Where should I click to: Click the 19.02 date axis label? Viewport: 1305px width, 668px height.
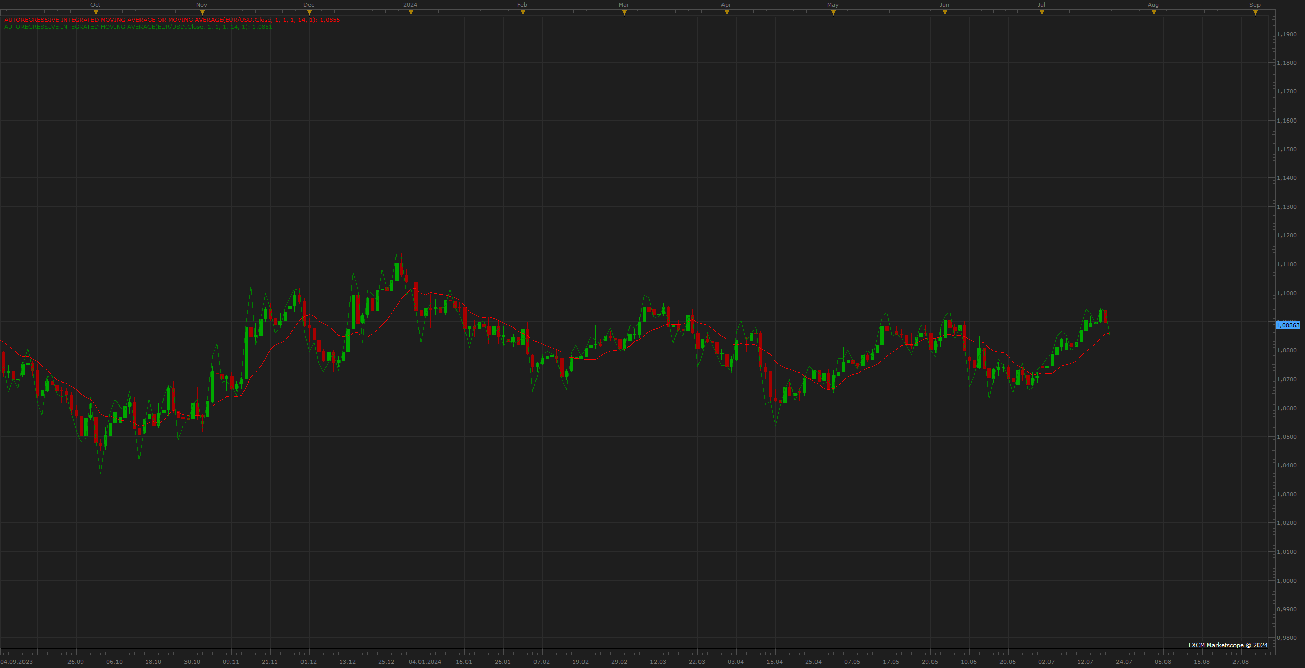point(580,662)
